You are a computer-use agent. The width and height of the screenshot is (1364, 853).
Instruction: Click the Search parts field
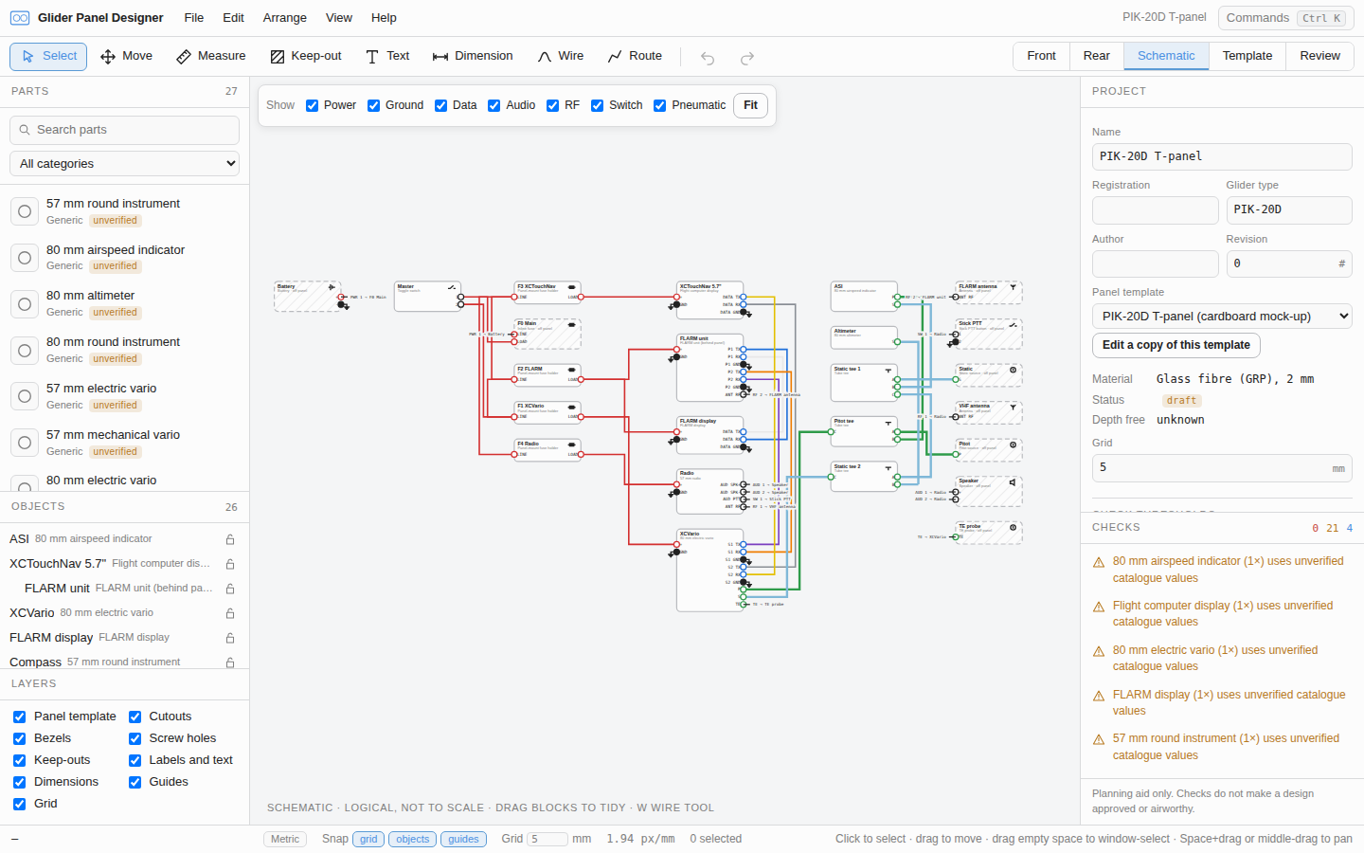click(124, 130)
